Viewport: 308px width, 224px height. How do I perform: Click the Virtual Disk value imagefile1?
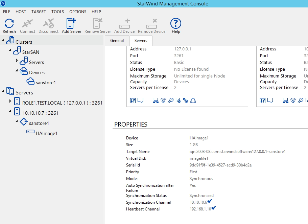[199, 158]
